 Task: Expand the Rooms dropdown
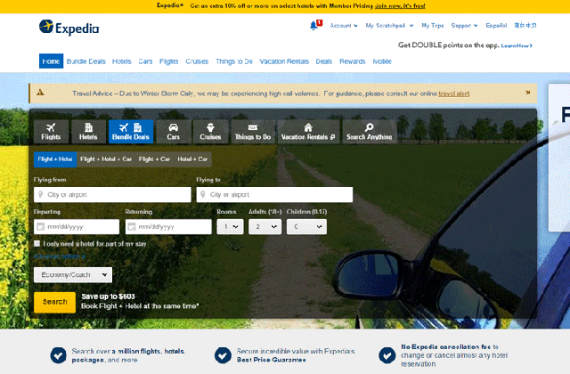(x=230, y=226)
